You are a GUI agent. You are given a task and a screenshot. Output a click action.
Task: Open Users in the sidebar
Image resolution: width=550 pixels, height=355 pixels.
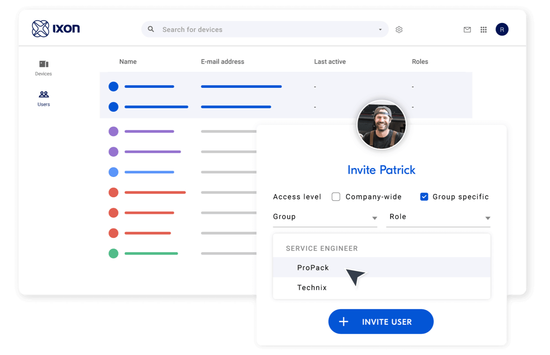pos(44,98)
